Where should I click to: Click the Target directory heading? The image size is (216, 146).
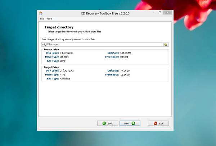[x=59, y=27]
